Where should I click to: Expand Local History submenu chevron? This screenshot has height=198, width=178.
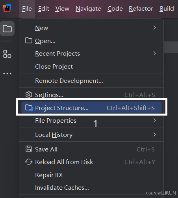(154, 134)
